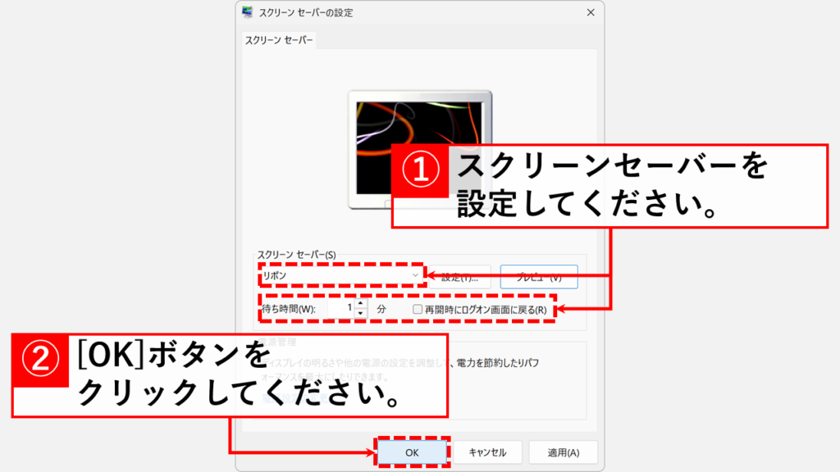Confirm settings with the OK button

pyautogui.click(x=412, y=452)
